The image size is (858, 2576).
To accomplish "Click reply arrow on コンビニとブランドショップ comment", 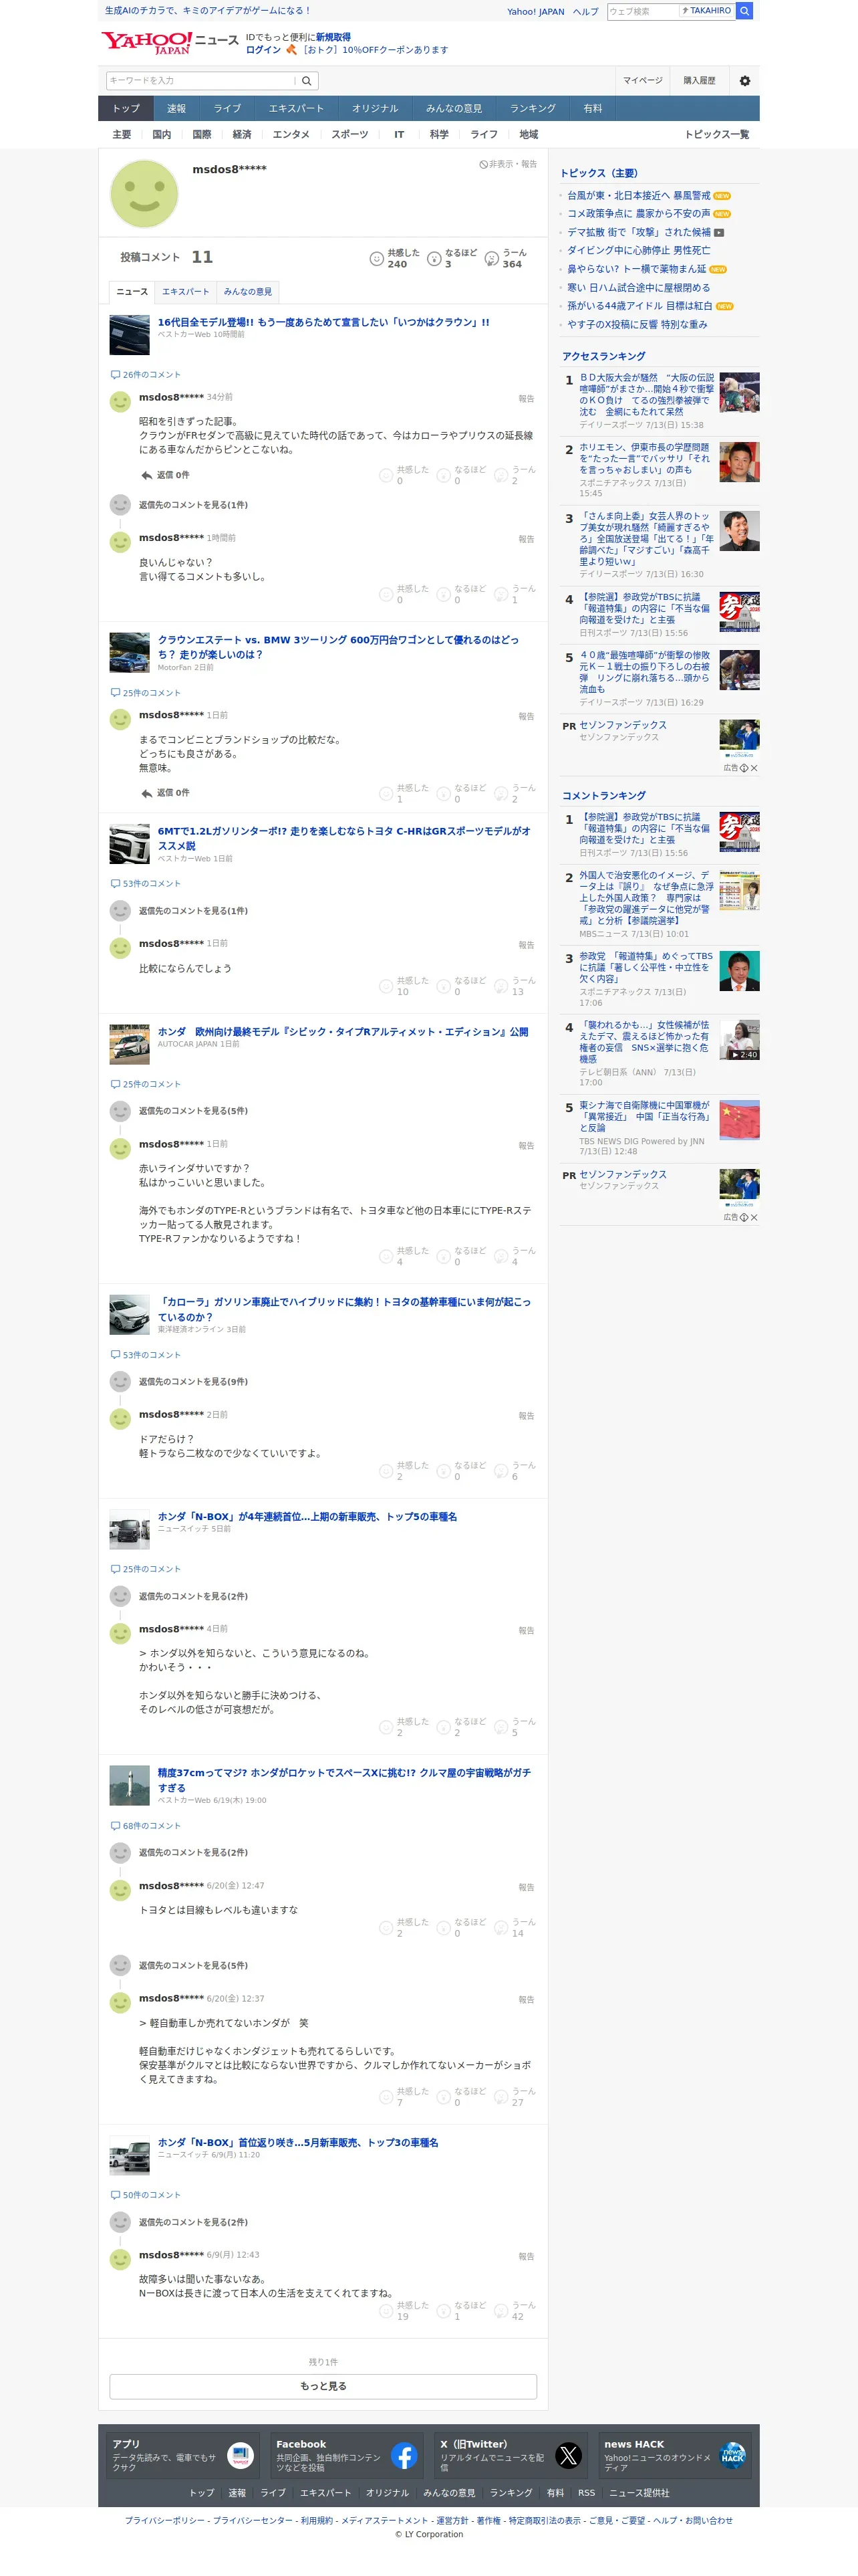I will (147, 793).
